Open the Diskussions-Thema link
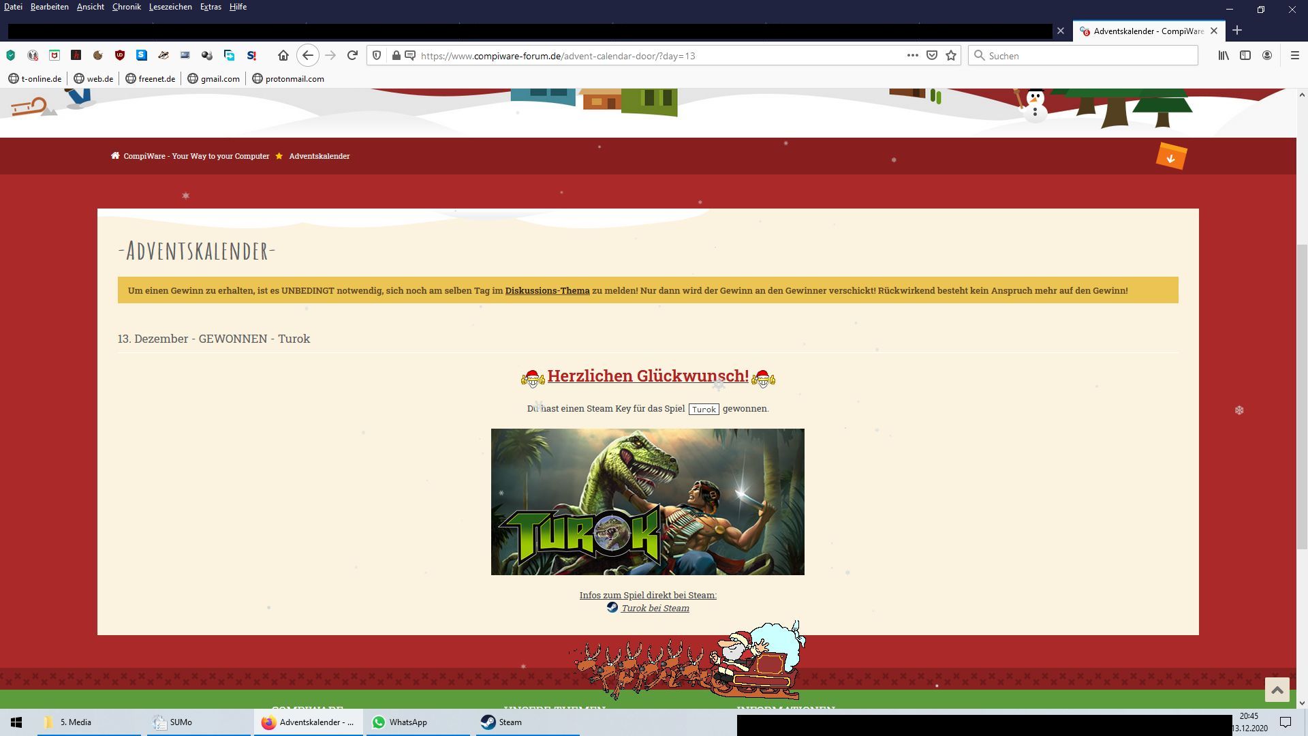Viewport: 1308px width, 736px height. (x=547, y=290)
